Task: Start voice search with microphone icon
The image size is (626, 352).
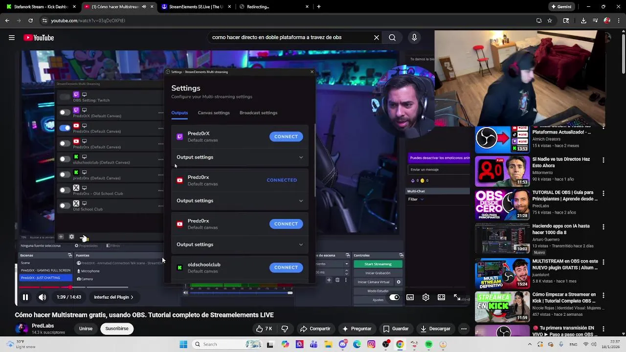Action: point(414,37)
